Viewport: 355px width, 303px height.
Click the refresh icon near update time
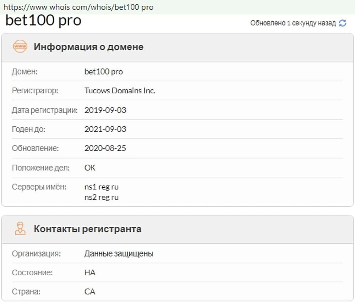(x=343, y=23)
